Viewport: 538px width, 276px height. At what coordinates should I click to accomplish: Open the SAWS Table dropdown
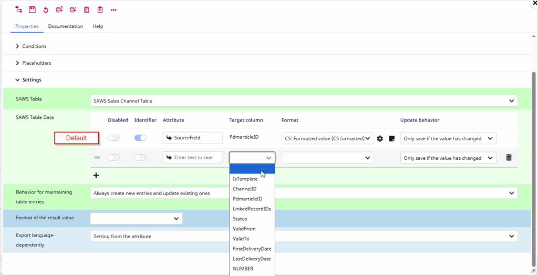pyautogui.click(x=304, y=101)
